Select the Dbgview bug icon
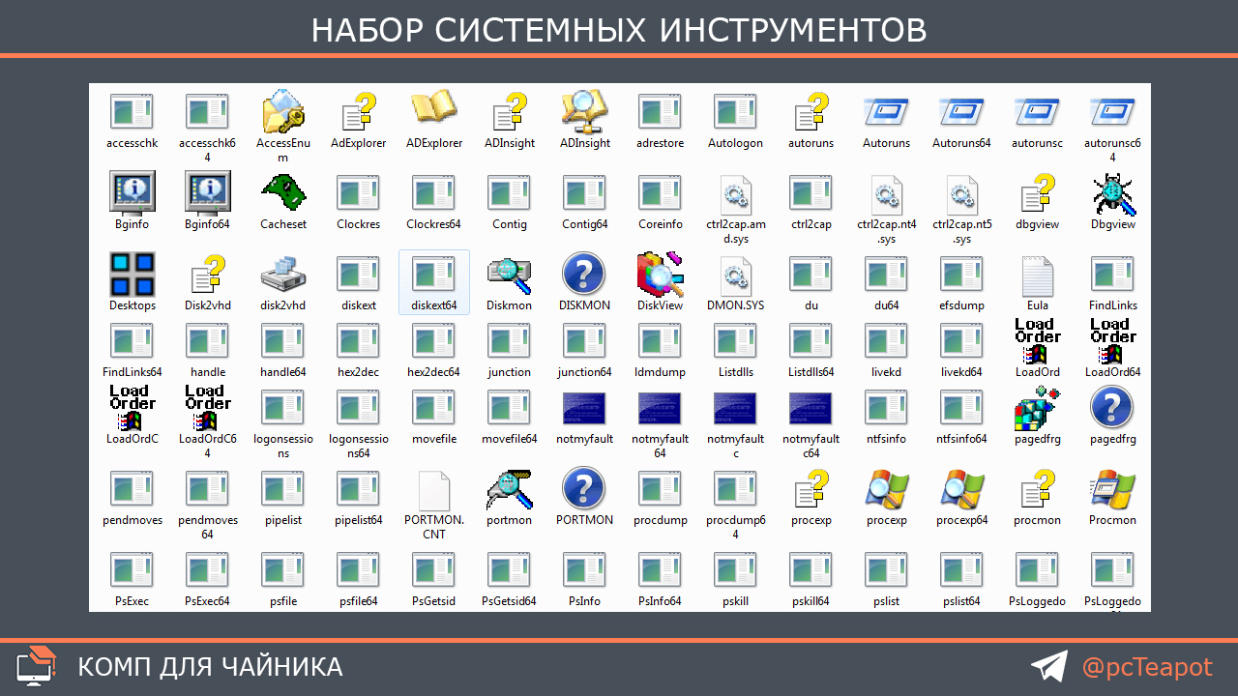 1113,192
